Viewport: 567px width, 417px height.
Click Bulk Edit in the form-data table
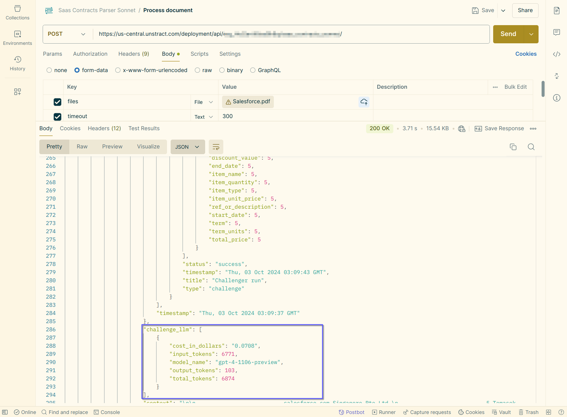(516, 87)
